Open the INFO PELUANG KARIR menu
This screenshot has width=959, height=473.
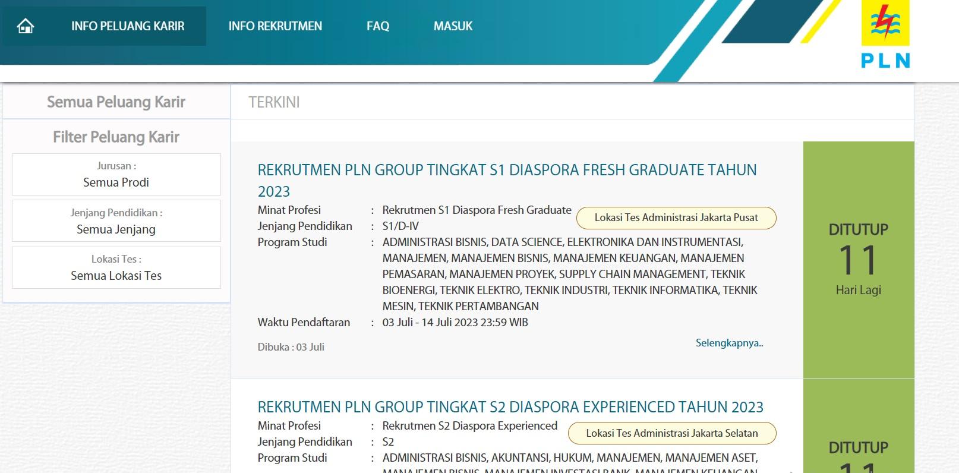coord(128,26)
